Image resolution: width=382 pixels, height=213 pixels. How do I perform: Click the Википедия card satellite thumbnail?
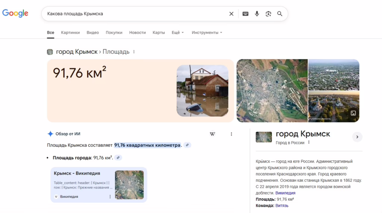(x=129, y=185)
